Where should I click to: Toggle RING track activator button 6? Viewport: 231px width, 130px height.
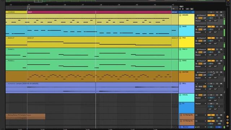pyautogui.click(x=211, y=61)
